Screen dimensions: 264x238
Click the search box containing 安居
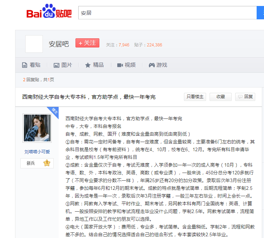(167, 13)
